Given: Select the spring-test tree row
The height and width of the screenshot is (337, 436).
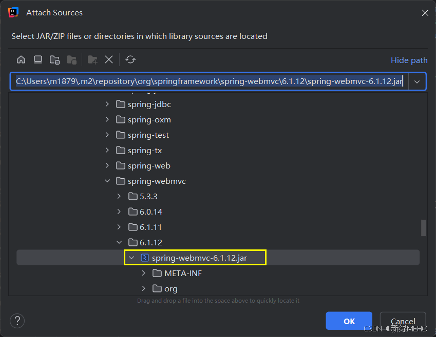Looking at the screenshot, I should pyautogui.click(x=218, y=135).
